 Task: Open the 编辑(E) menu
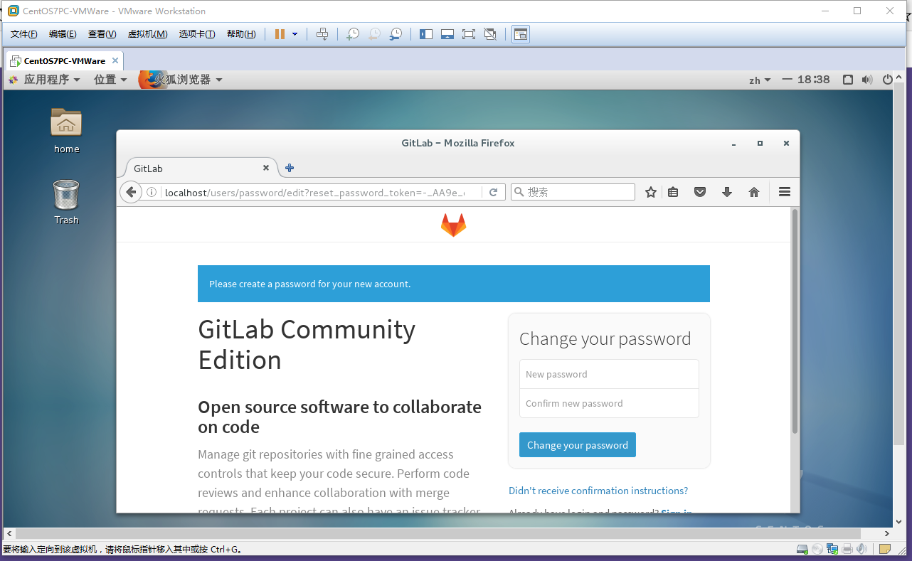[63, 34]
